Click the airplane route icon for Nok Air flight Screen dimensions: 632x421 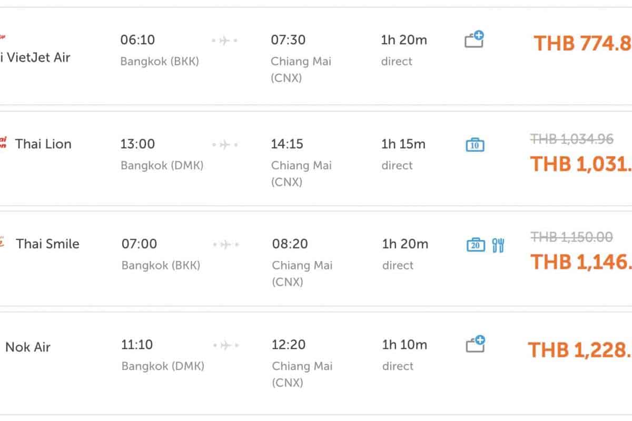[226, 346]
